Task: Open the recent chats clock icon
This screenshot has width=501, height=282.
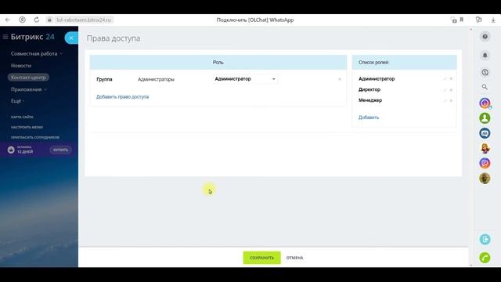Action: coord(485,72)
